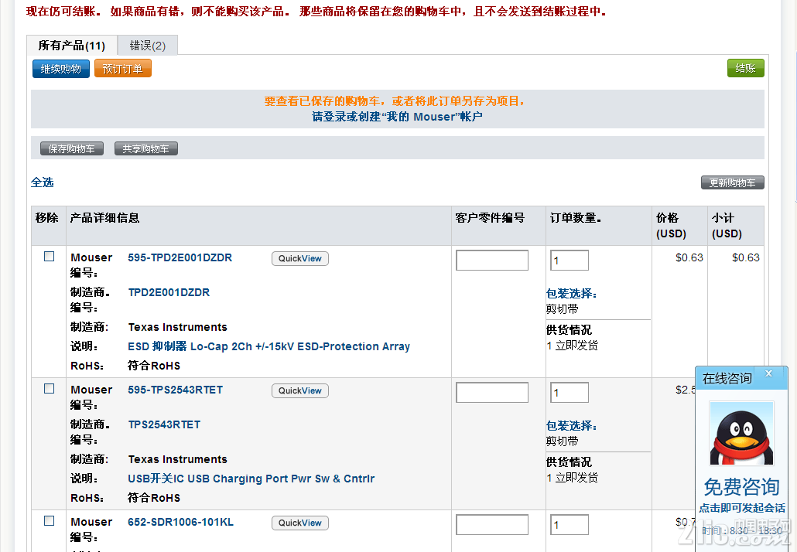Open the 652-SDR1006-101KL part link
The image size is (797, 552).
[x=180, y=522]
